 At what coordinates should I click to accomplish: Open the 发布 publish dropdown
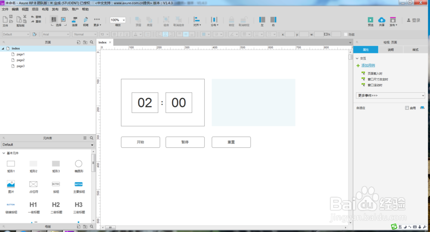click(393, 21)
